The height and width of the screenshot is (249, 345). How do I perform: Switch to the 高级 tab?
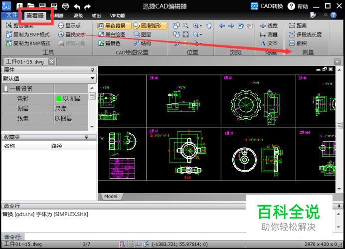click(78, 15)
